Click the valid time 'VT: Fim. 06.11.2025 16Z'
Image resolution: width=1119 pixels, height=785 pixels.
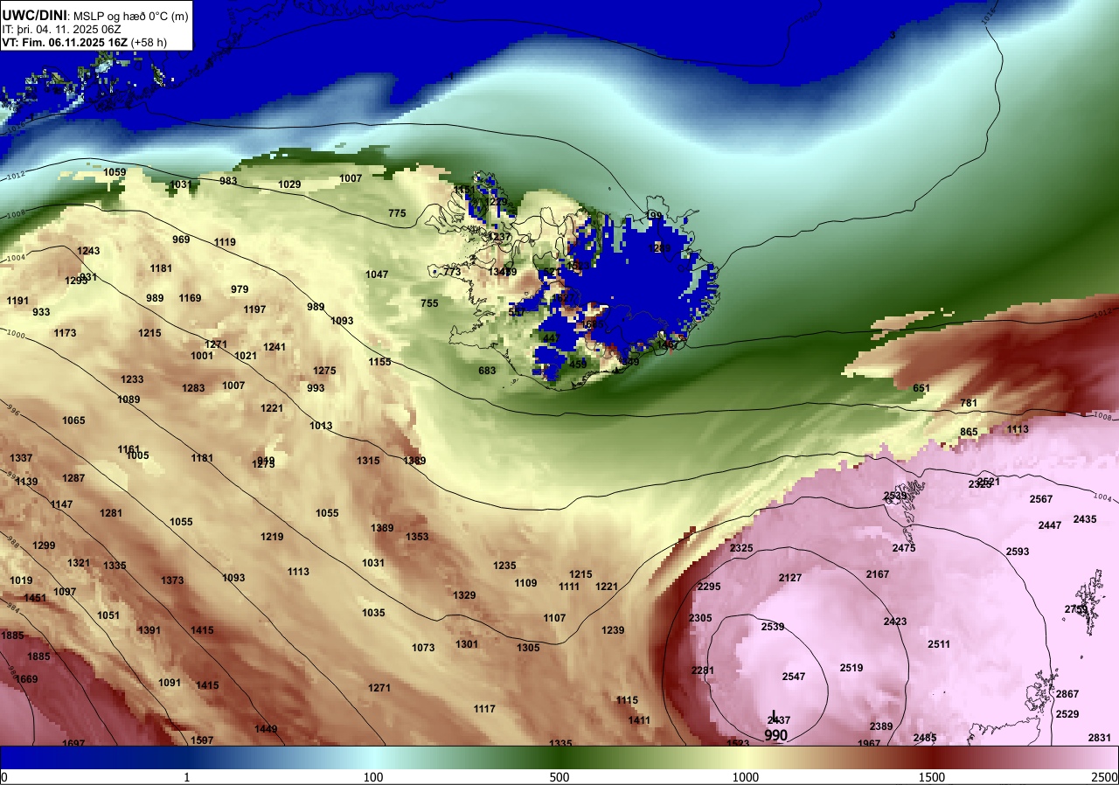pos(64,42)
